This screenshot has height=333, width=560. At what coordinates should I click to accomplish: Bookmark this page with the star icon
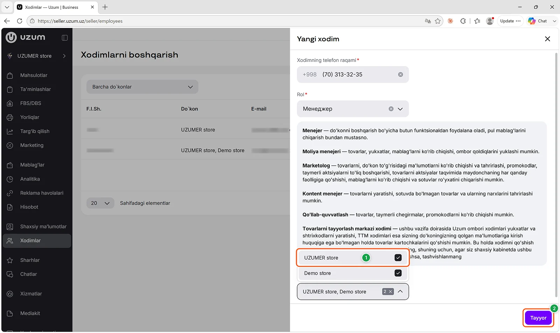[437, 21]
